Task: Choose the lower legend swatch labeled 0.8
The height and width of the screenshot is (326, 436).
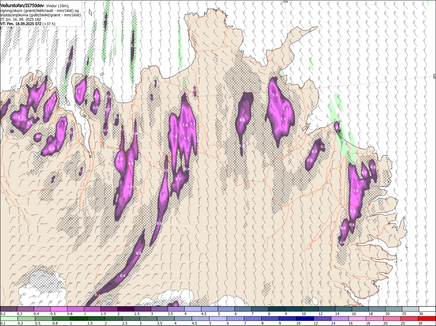Action: tap(61, 319)
